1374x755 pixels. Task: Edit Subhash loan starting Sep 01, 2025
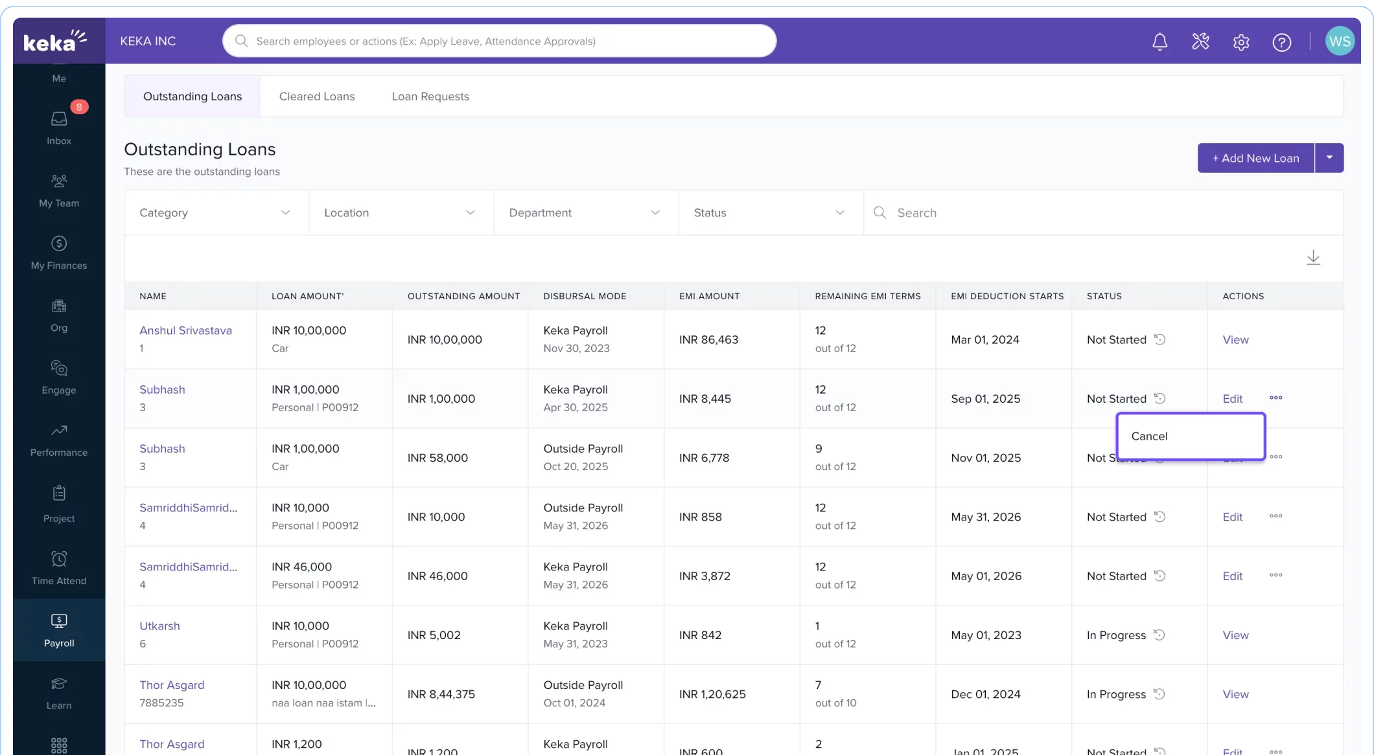[1232, 399]
